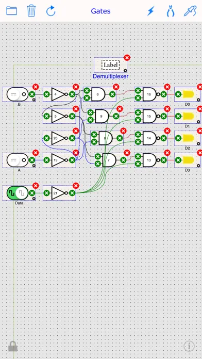
Task: Pick the eyedropper tool icon
Action: pyautogui.click(x=190, y=11)
